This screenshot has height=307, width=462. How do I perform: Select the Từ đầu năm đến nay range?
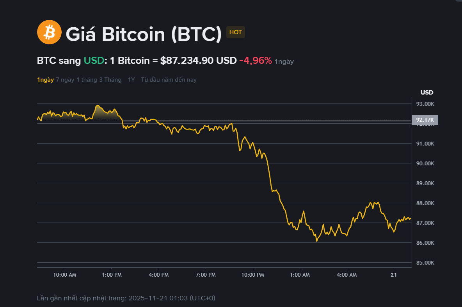tap(169, 80)
